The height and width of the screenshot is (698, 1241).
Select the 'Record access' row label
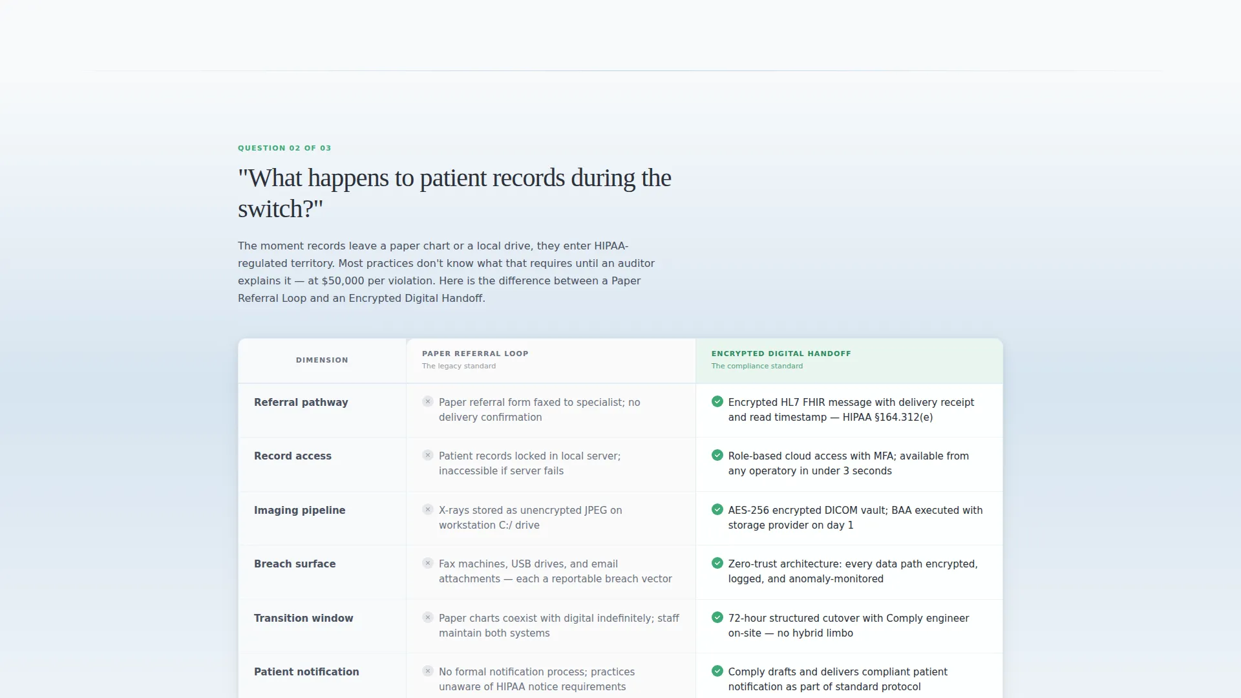coord(292,456)
